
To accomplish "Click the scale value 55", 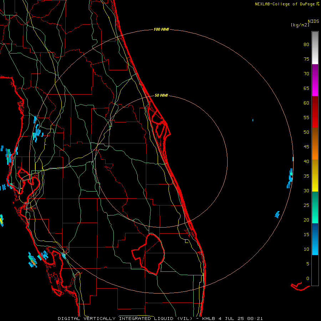I will pos(306,117).
